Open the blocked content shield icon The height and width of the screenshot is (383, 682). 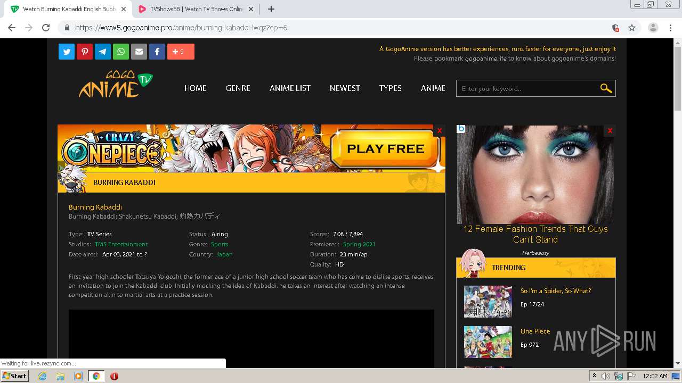pyautogui.click(x=615, y=28)
